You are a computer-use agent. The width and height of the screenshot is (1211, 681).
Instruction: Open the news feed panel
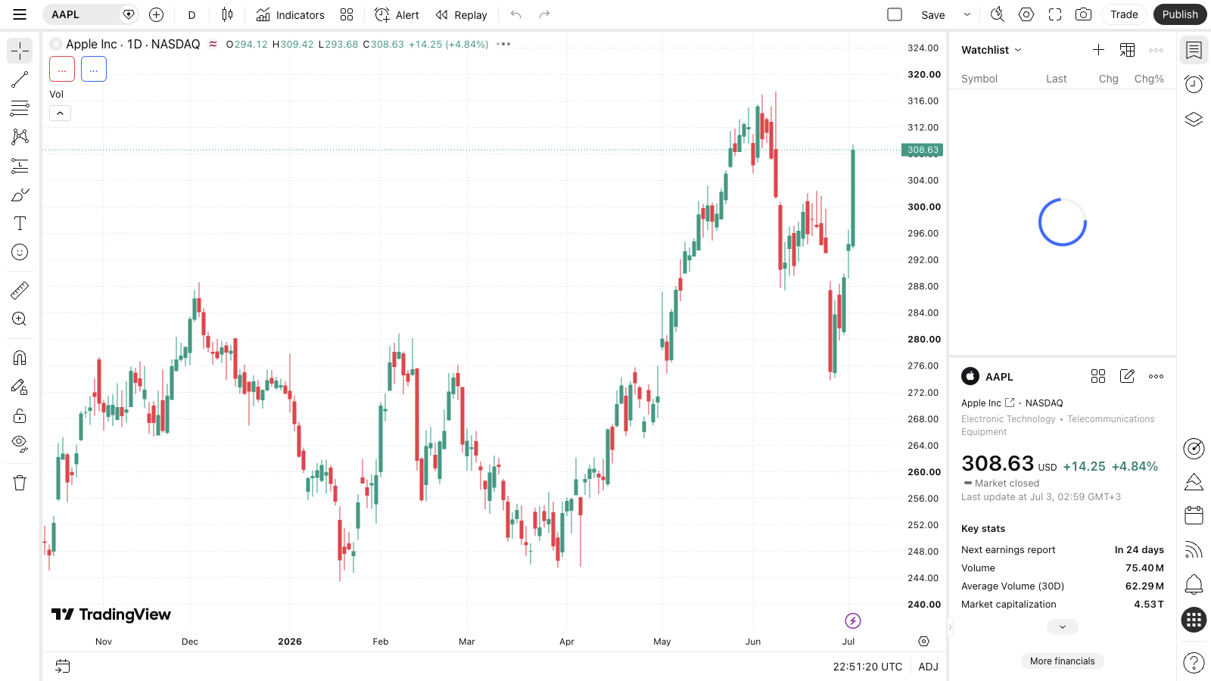pos(1194,549)
